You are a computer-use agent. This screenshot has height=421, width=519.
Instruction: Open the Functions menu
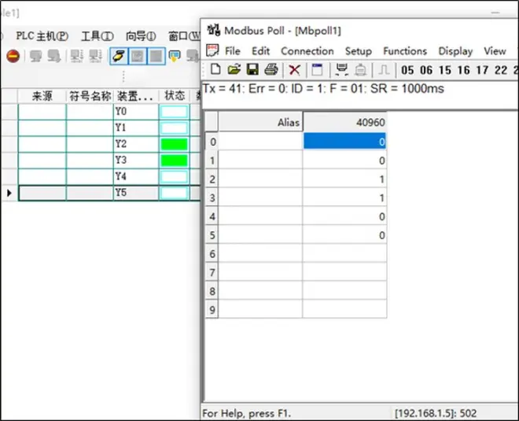click(405, 51)
